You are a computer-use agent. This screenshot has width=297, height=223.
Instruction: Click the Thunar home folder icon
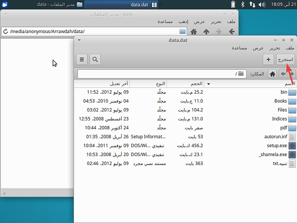click(x=194, y=32)
